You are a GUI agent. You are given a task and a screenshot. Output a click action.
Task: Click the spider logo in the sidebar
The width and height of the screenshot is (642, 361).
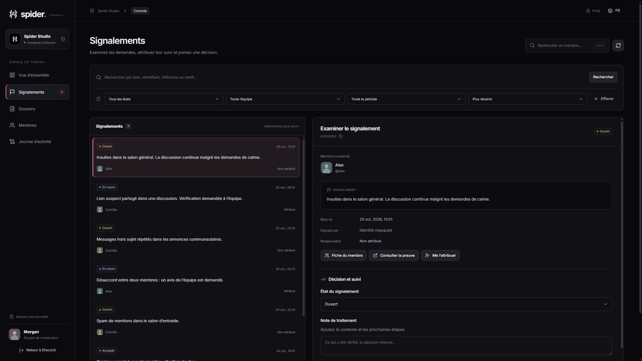point(28,14)
